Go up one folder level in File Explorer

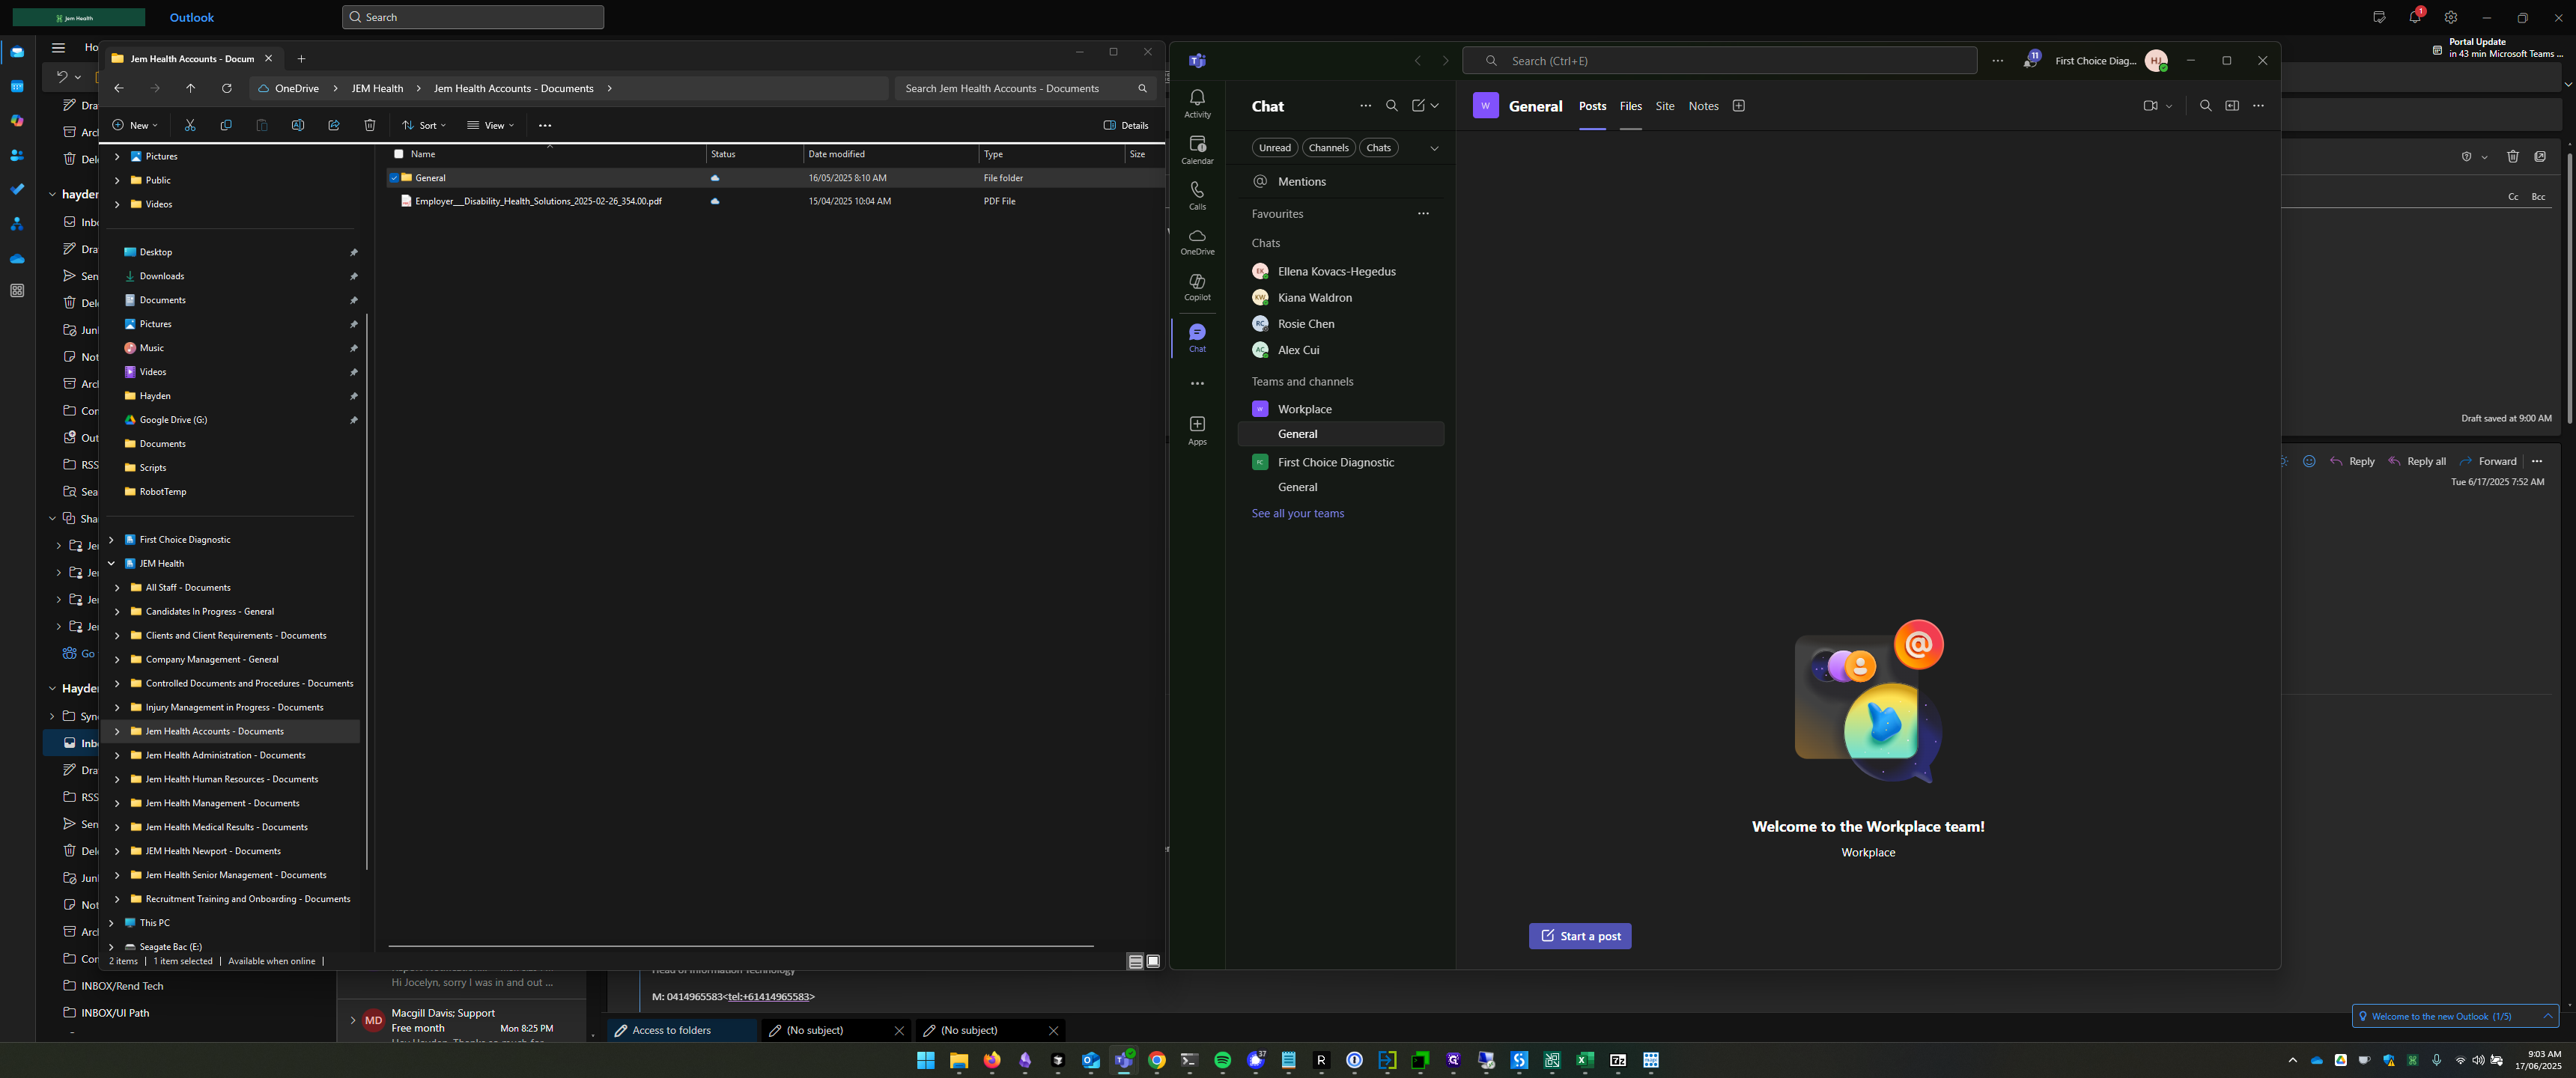[x=191, y=88]
